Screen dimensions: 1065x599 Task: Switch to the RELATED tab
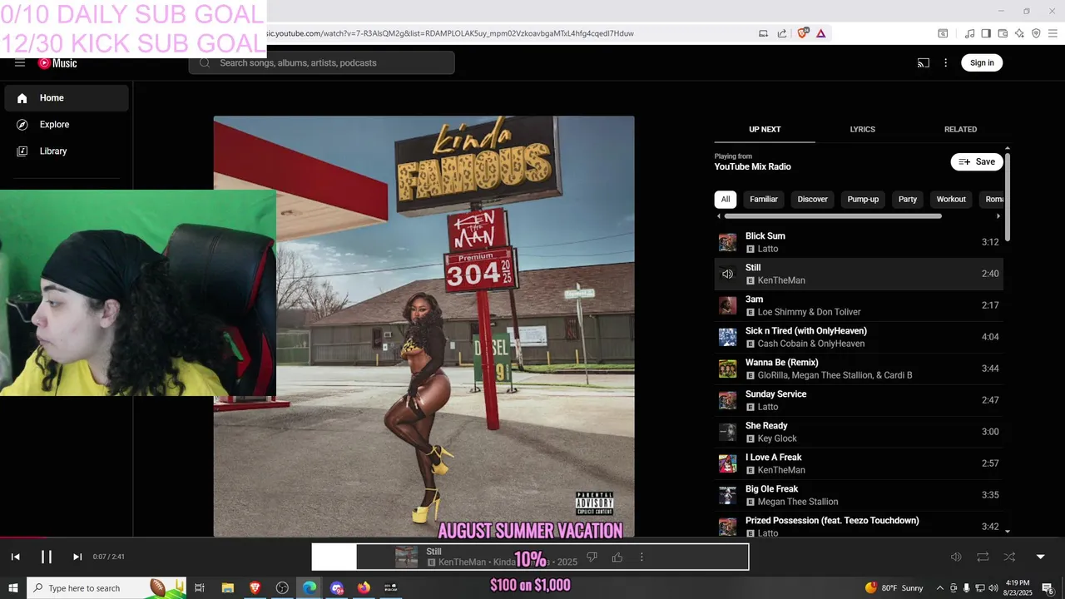click(x=960, y=130)
